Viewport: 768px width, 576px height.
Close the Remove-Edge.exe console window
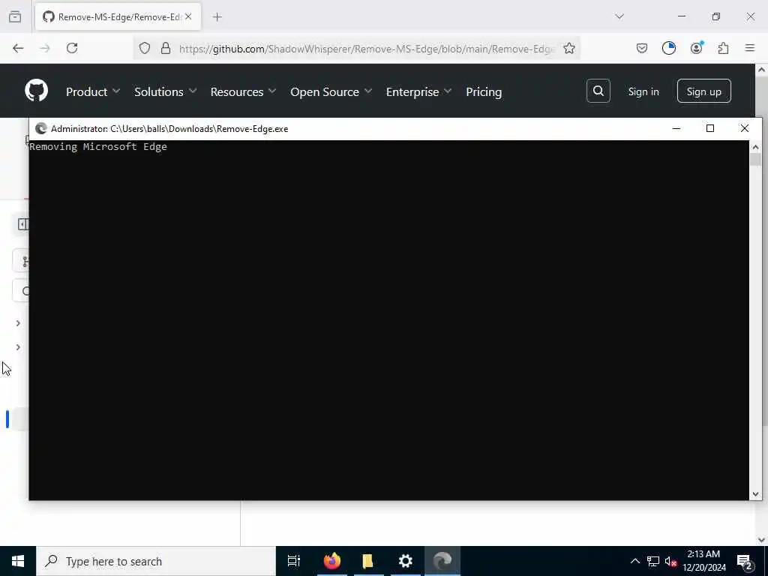pos(745,128)
